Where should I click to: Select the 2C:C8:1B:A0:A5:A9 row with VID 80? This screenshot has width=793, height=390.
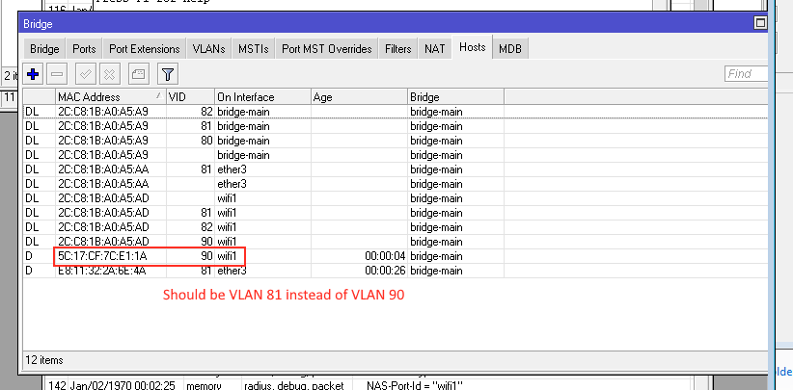[396, 141]
